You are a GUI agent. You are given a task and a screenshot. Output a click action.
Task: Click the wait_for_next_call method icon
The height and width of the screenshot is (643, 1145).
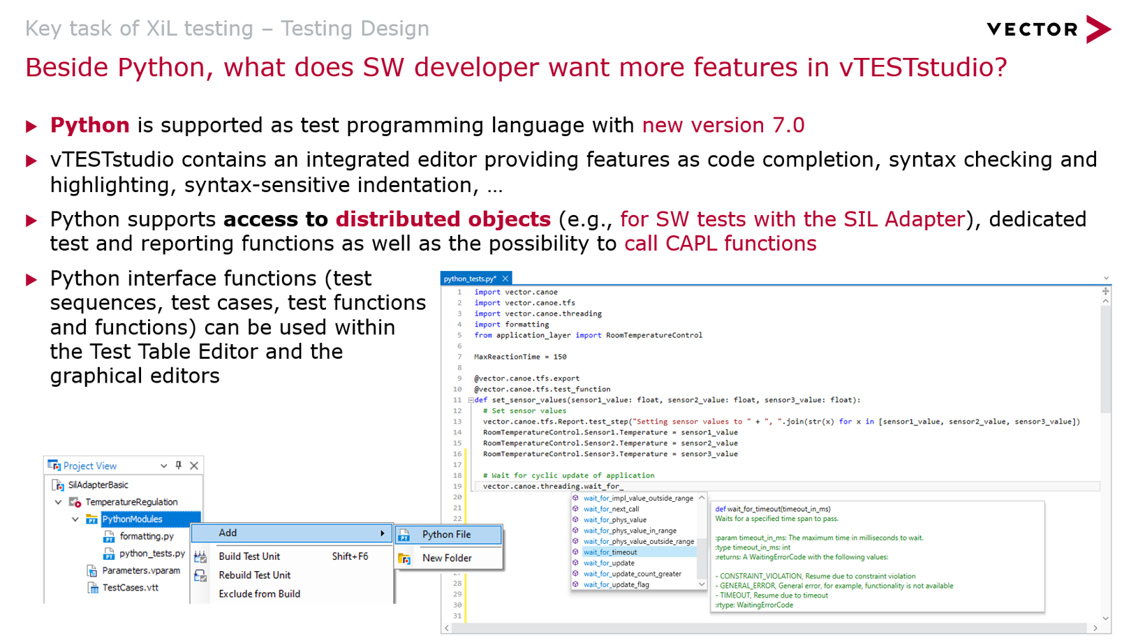(x=576, y=509)
